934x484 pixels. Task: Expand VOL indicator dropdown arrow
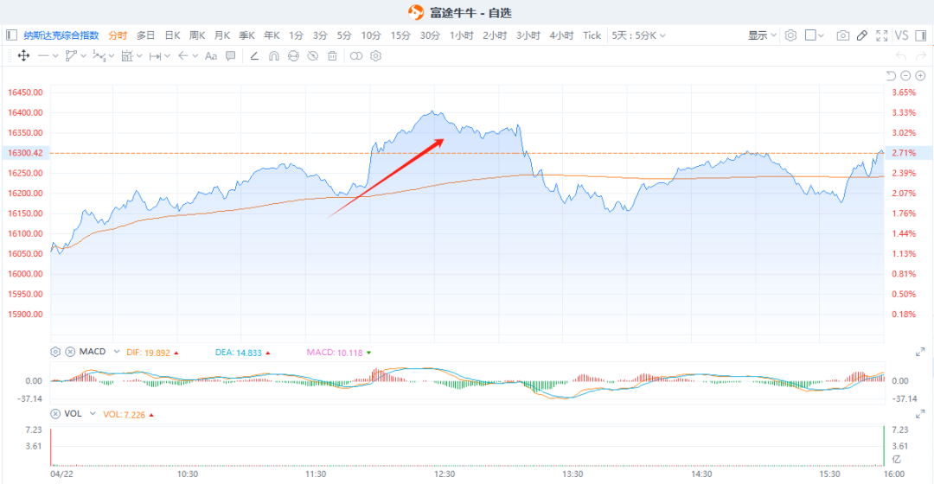pyautogui.click(x=93, y=414)
